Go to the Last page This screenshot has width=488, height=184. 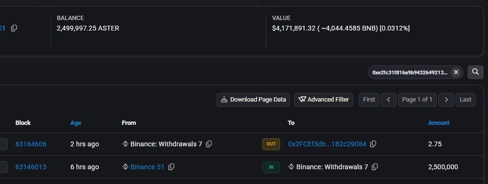click(465, 100)
